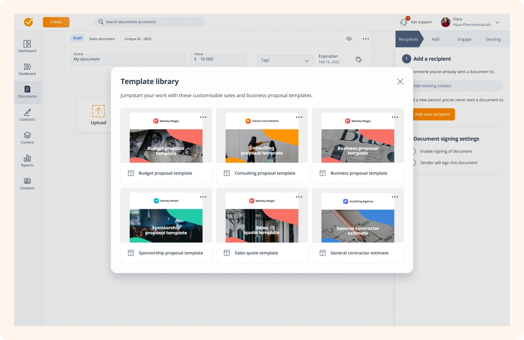This screenshot has height=340, width=524.
Task: Expand the Clara account menu
Action: pos(498,22)
